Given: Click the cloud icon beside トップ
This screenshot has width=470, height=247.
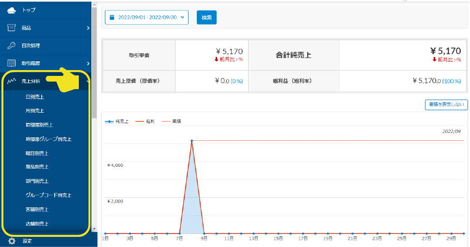Looking at the screenshot, I should [x=12, y=10].
